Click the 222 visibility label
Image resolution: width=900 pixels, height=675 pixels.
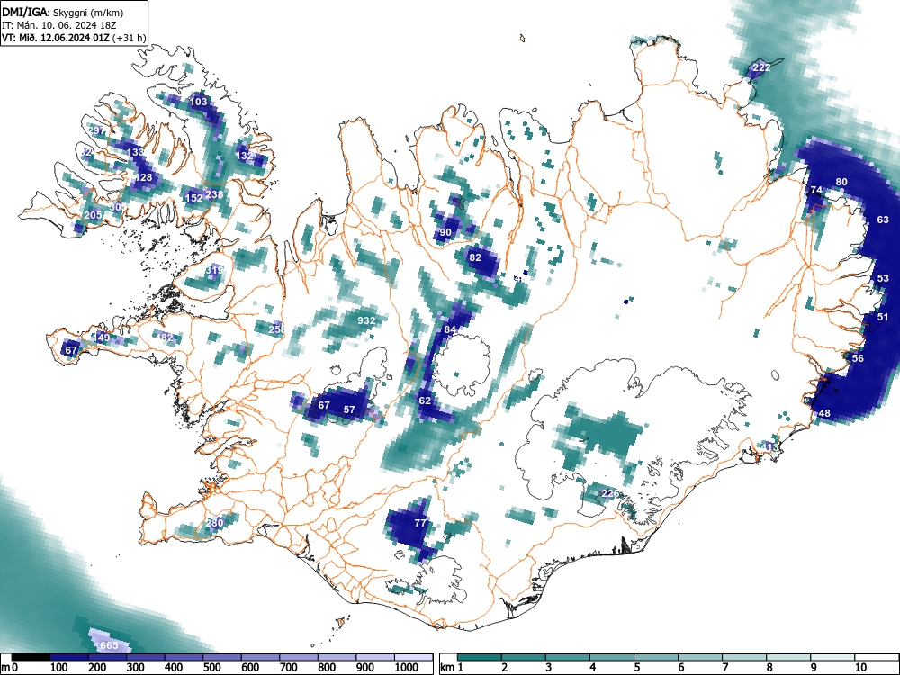point(761,67)
